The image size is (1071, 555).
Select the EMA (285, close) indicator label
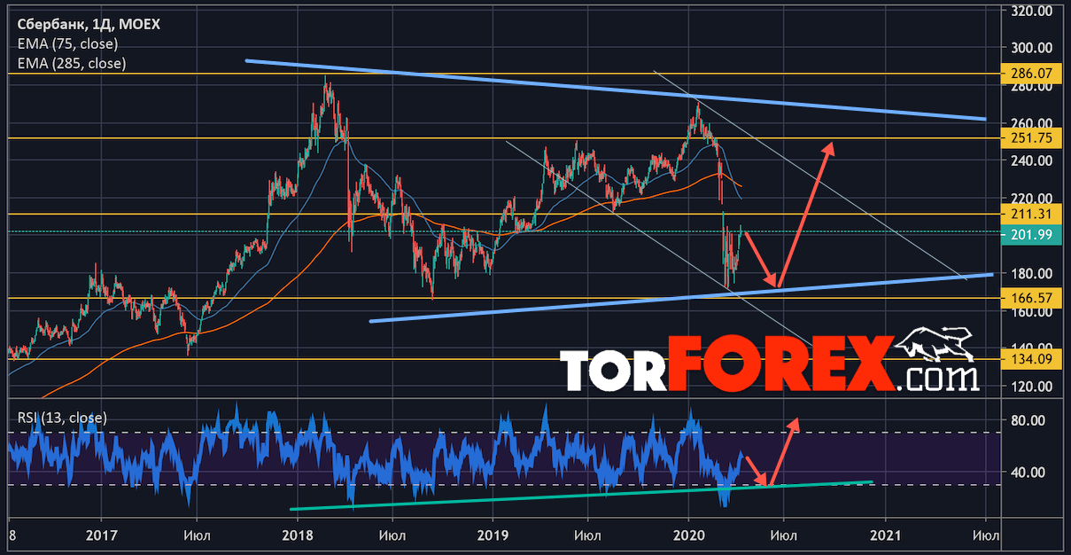[71, 63]
